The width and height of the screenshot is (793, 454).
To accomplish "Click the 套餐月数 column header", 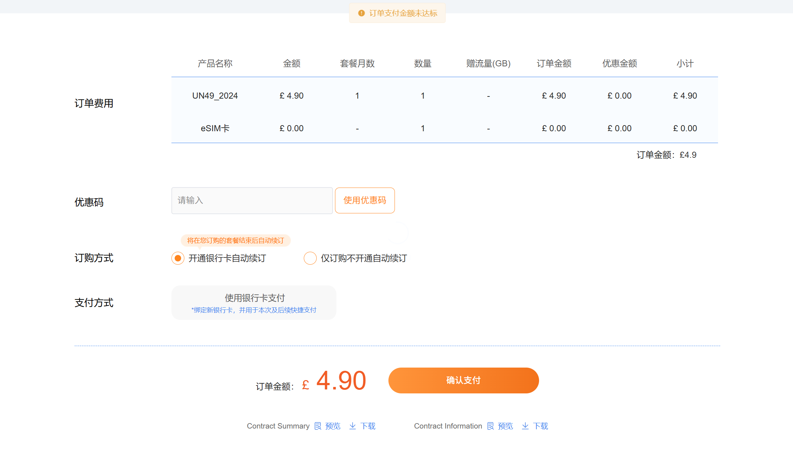I will point(357,63).
